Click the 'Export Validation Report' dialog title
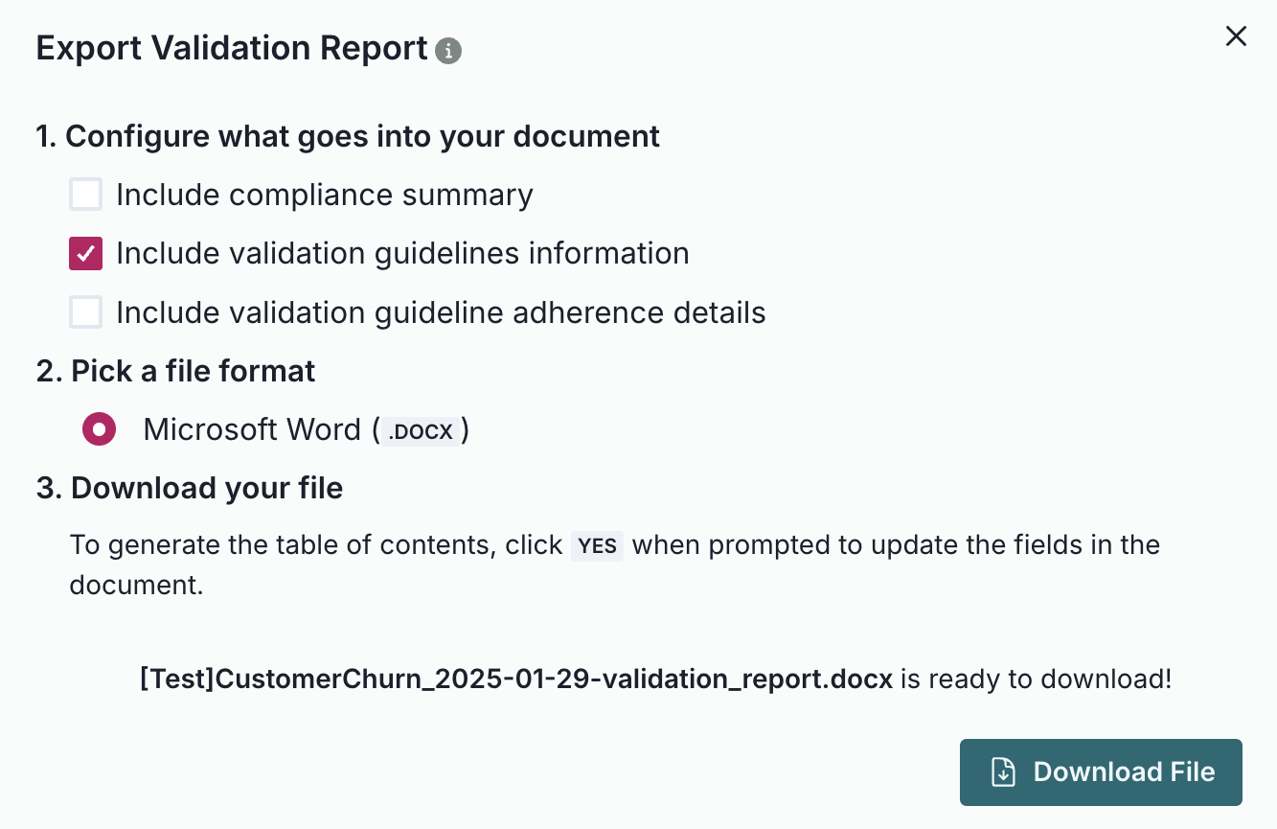The height and width of the screenshot is (829, 1277). 232,48
